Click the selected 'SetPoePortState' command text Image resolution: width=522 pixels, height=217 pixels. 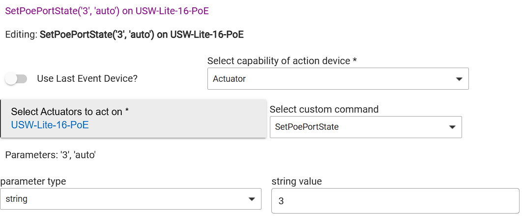[x=307, y=127]
